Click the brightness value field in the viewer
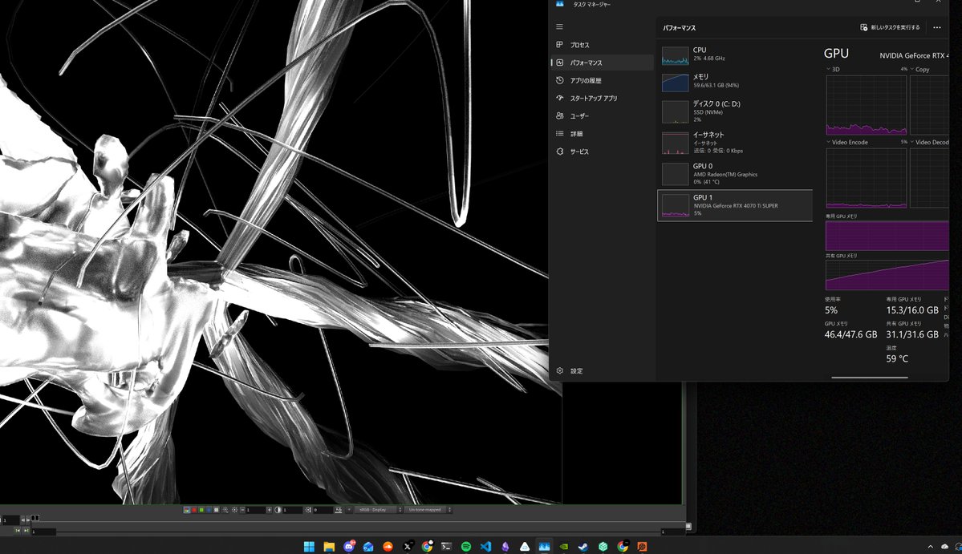The width and height of the screenshot is (962, 554). [256, 510]
